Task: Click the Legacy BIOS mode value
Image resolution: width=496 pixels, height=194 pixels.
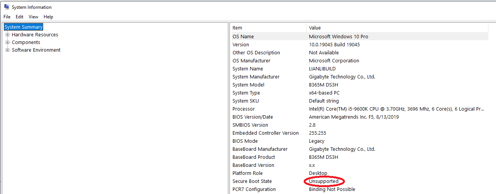Action: point(317,141)
